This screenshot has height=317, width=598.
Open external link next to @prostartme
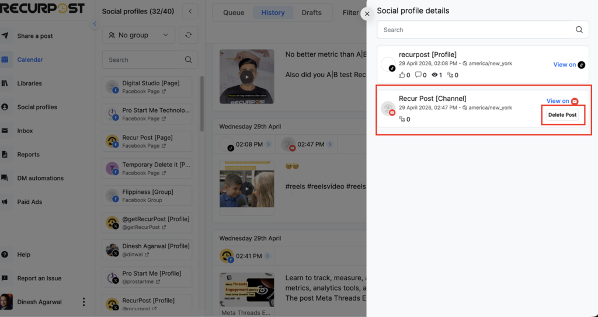click(158, 281)
